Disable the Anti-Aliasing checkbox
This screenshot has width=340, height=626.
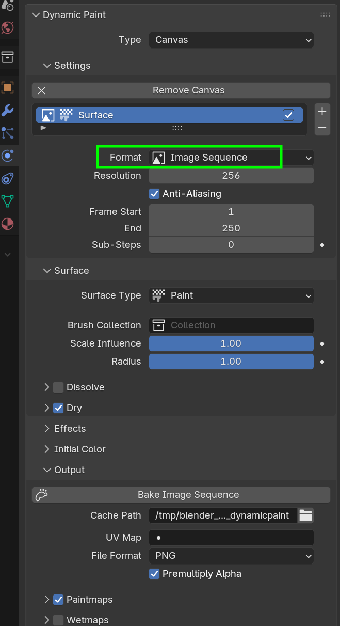click(x=154, y=194)
